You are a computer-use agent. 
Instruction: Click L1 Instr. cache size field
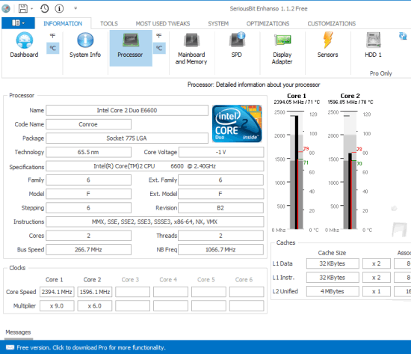333,278
